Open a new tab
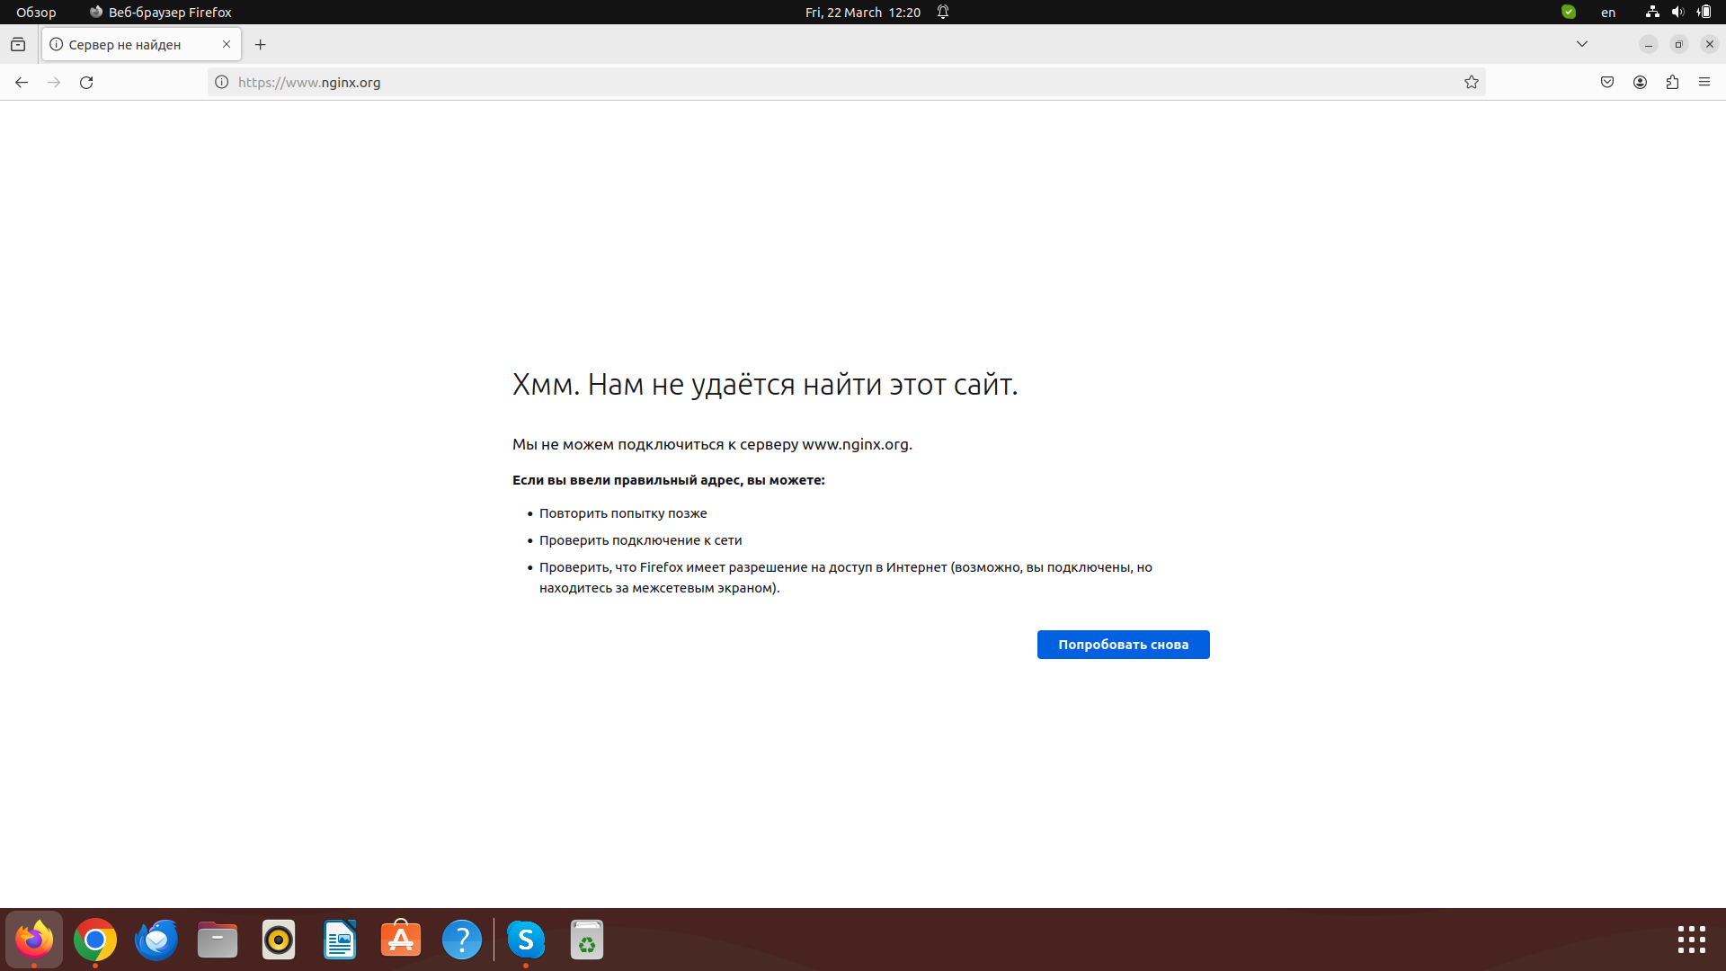1726x971 pixels. pyautogui.click(x=260, y=44)
